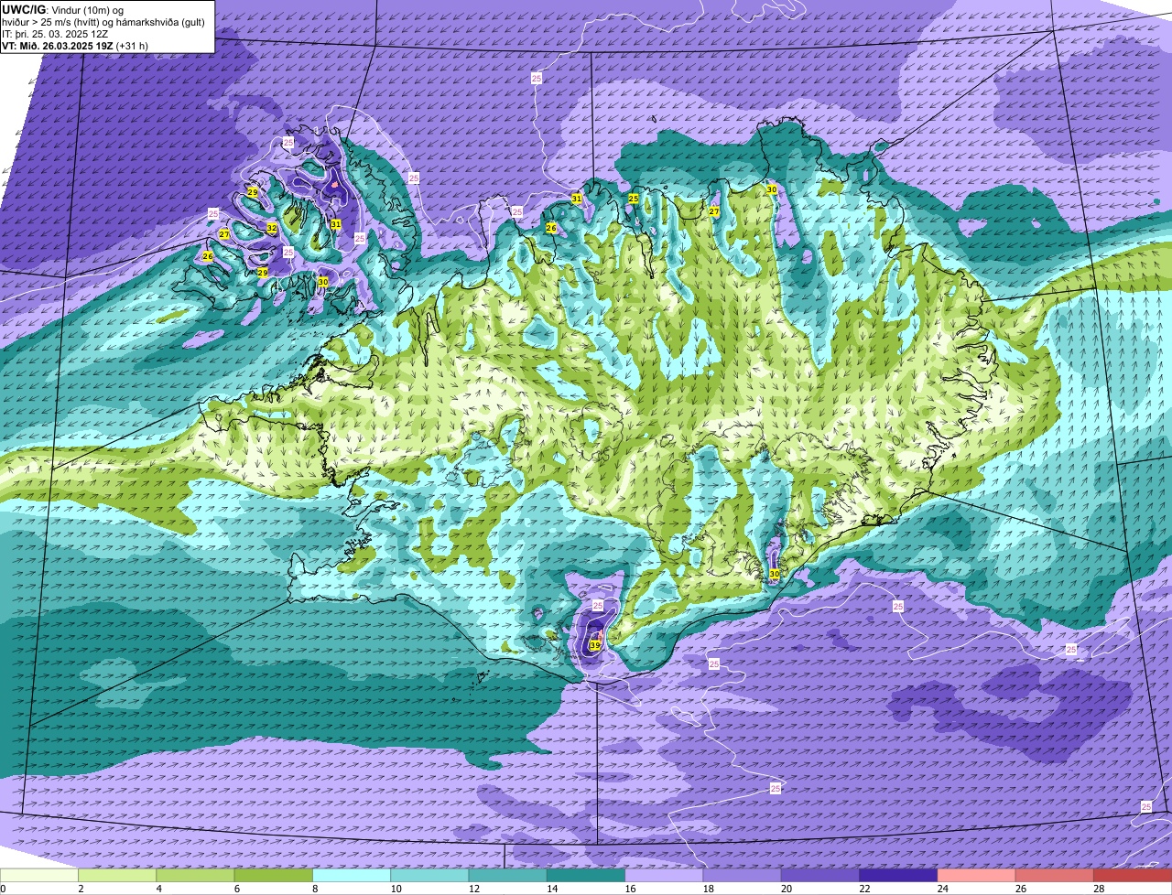The width and height of the screenshot is (1172, 895).
Task: Click the legend scale number 2
Action: pyautogui.click(x=81, y=889)
